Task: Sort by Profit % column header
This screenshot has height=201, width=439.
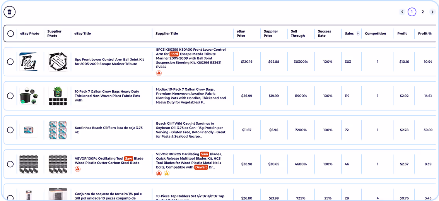Action: click(x=425, y=34)
